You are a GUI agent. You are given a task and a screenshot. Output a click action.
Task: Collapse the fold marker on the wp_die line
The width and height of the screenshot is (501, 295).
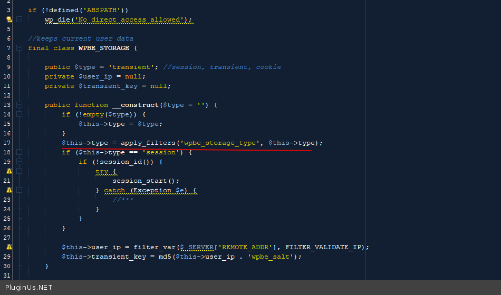[x=19, y=19]
